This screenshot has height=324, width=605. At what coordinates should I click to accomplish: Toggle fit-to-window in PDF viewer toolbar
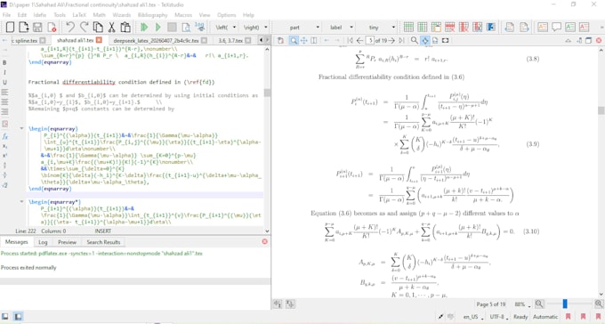(x=435, y=41)
